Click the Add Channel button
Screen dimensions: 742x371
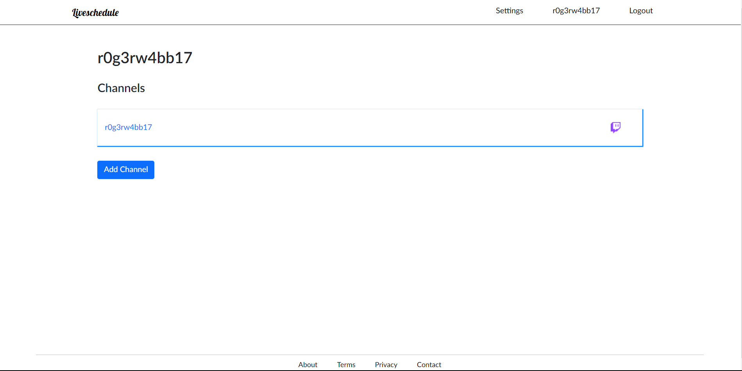click(126, 170)
